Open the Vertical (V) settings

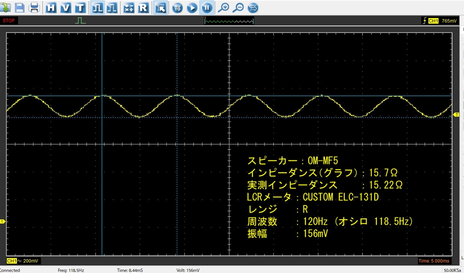pyautogui.click(x=66, y=8)
